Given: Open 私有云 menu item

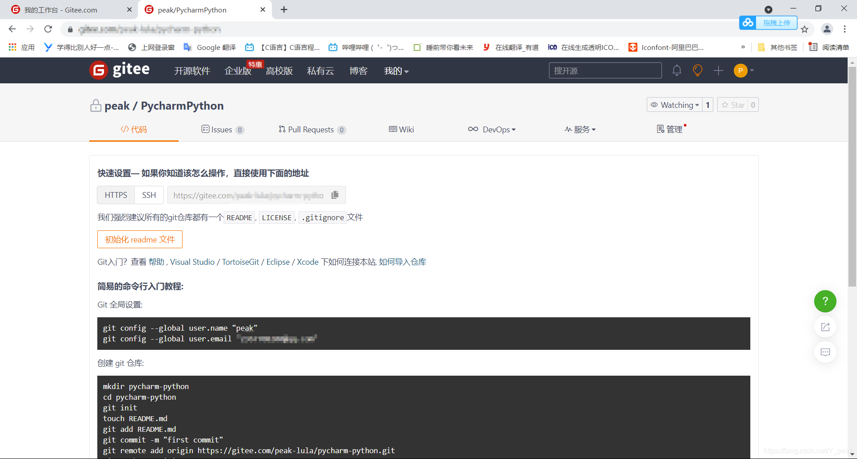Looking at the screenshot, I should point(320,71).
